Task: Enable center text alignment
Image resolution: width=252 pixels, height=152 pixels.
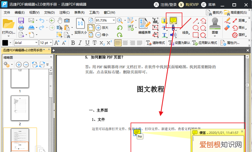Action: coord(125,43)
